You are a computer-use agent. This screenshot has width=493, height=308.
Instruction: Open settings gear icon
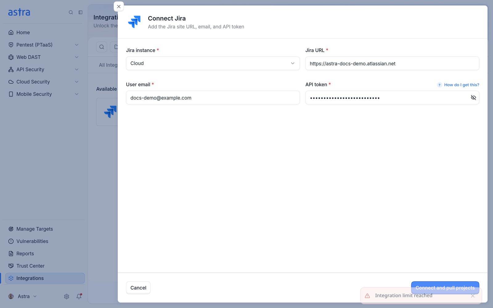pos(67,296)
